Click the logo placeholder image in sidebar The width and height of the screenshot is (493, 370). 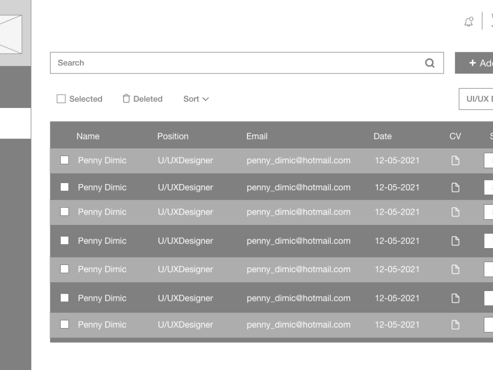(x=11, y=34)
